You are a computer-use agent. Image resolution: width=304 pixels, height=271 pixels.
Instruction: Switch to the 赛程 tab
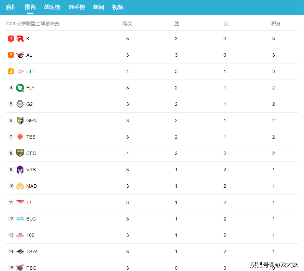[x=11, y=7]
